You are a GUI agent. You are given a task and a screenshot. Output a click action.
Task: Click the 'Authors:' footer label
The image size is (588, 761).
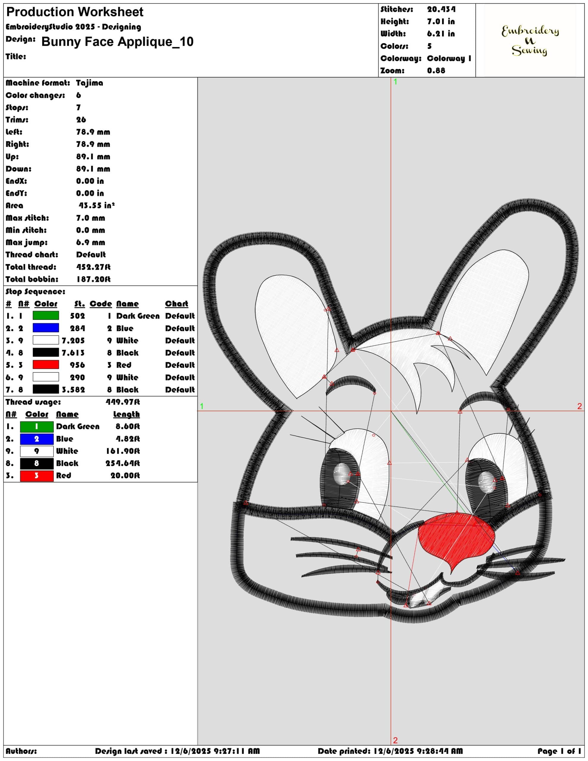point(21,751)
